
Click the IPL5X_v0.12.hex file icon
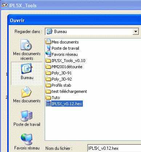(x=48, y=104)
